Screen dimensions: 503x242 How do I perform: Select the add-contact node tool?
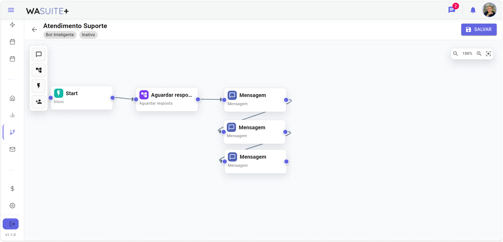click(x=39, y=102)
